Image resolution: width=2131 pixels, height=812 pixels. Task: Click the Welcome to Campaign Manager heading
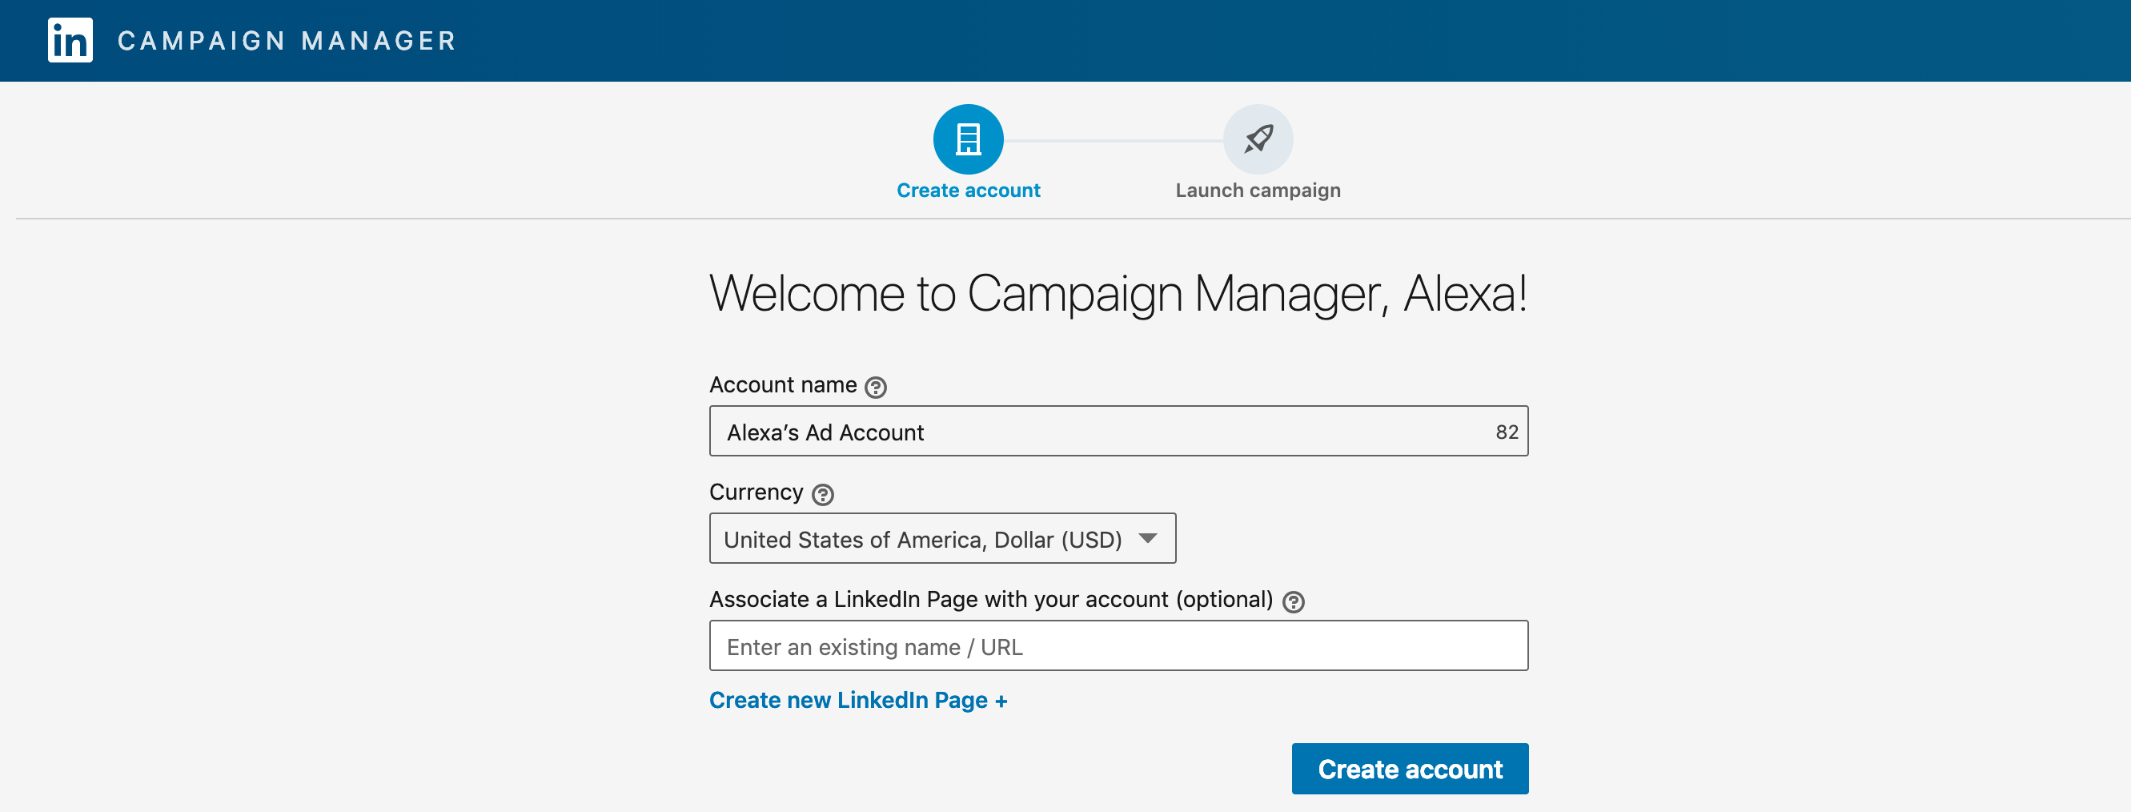(x=1118, y=293)
